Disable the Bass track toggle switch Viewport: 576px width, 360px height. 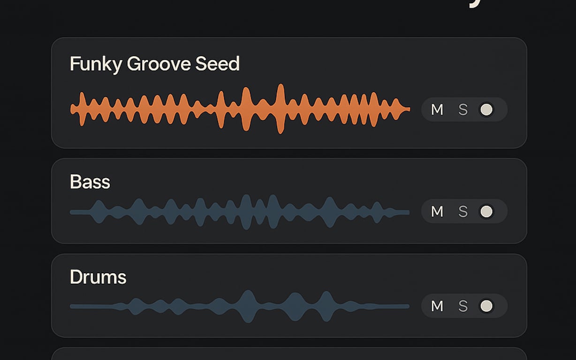(486, 211)
